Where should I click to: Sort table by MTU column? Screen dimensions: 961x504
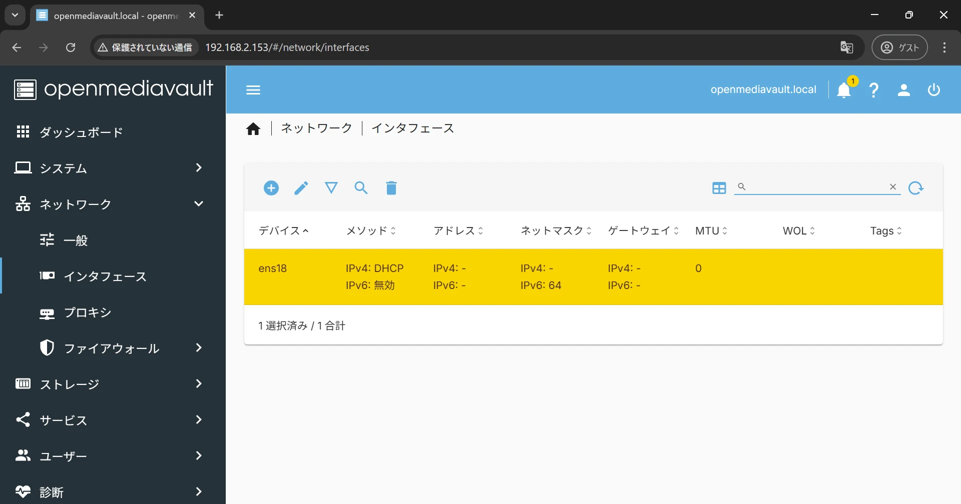pos(711,230)
